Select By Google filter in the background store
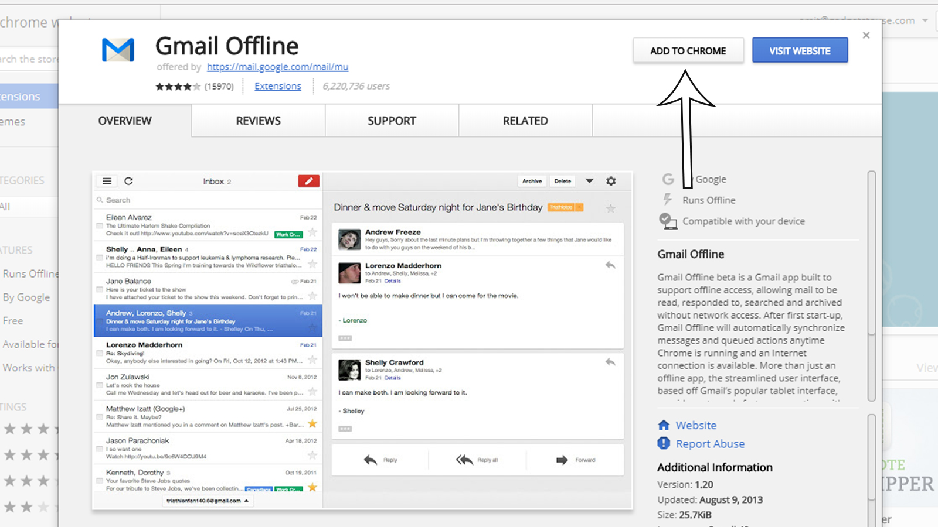This screenshot has height=527, width=938. pos(26,297)
